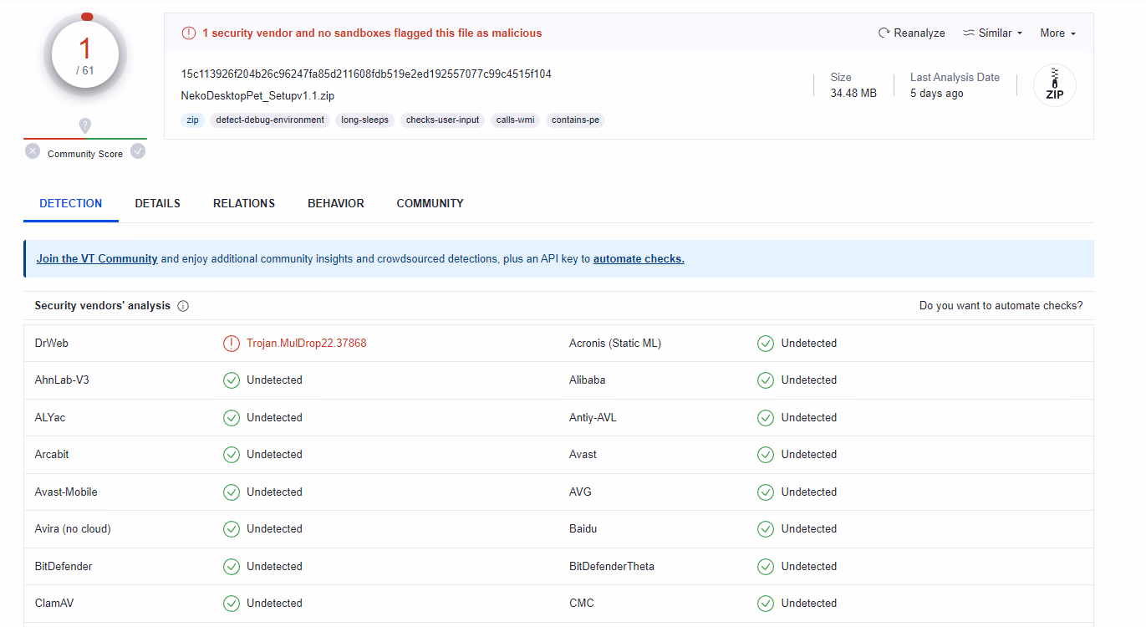Open the More dropdown menu
Screen dimensions: 1146x627
[x=1057, y=33]
